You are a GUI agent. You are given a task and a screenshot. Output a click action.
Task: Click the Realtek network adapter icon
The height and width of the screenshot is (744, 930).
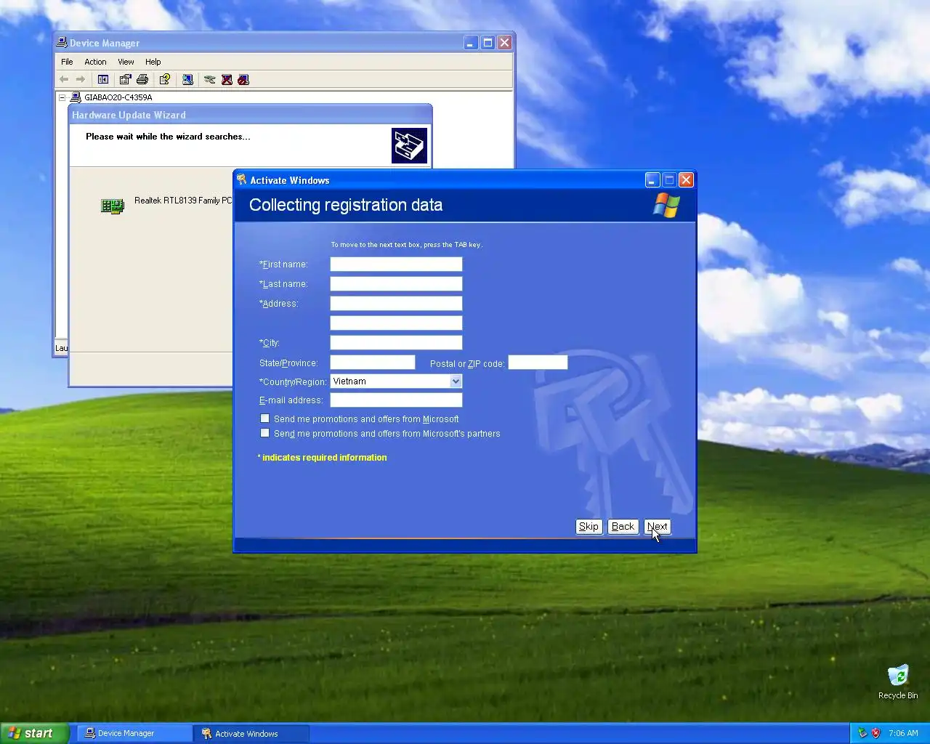[112, 206]
